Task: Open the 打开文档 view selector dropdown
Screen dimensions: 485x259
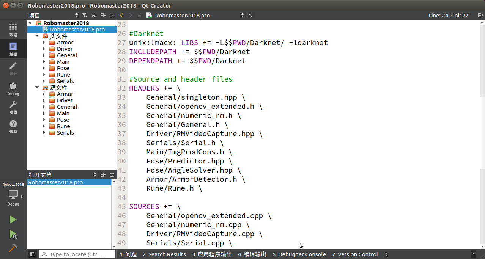Action: [95, 175]
